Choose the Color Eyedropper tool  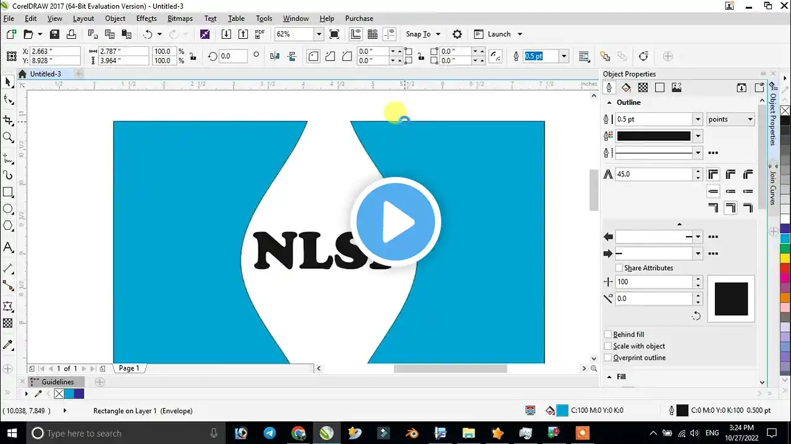[x=8, y=345]
